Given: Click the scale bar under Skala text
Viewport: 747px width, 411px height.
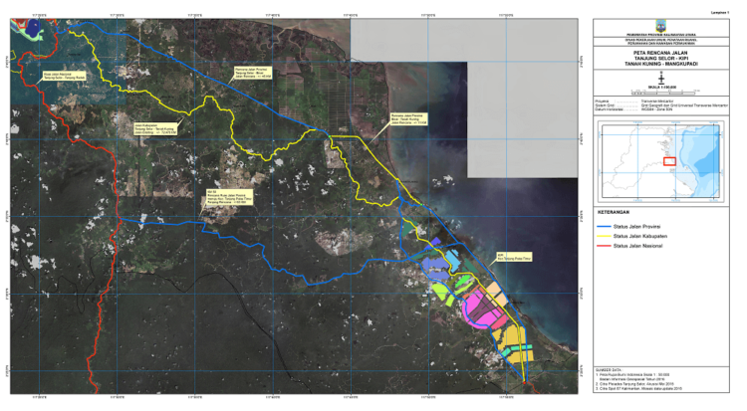Looking at the screenshot, I should (661, 92).
